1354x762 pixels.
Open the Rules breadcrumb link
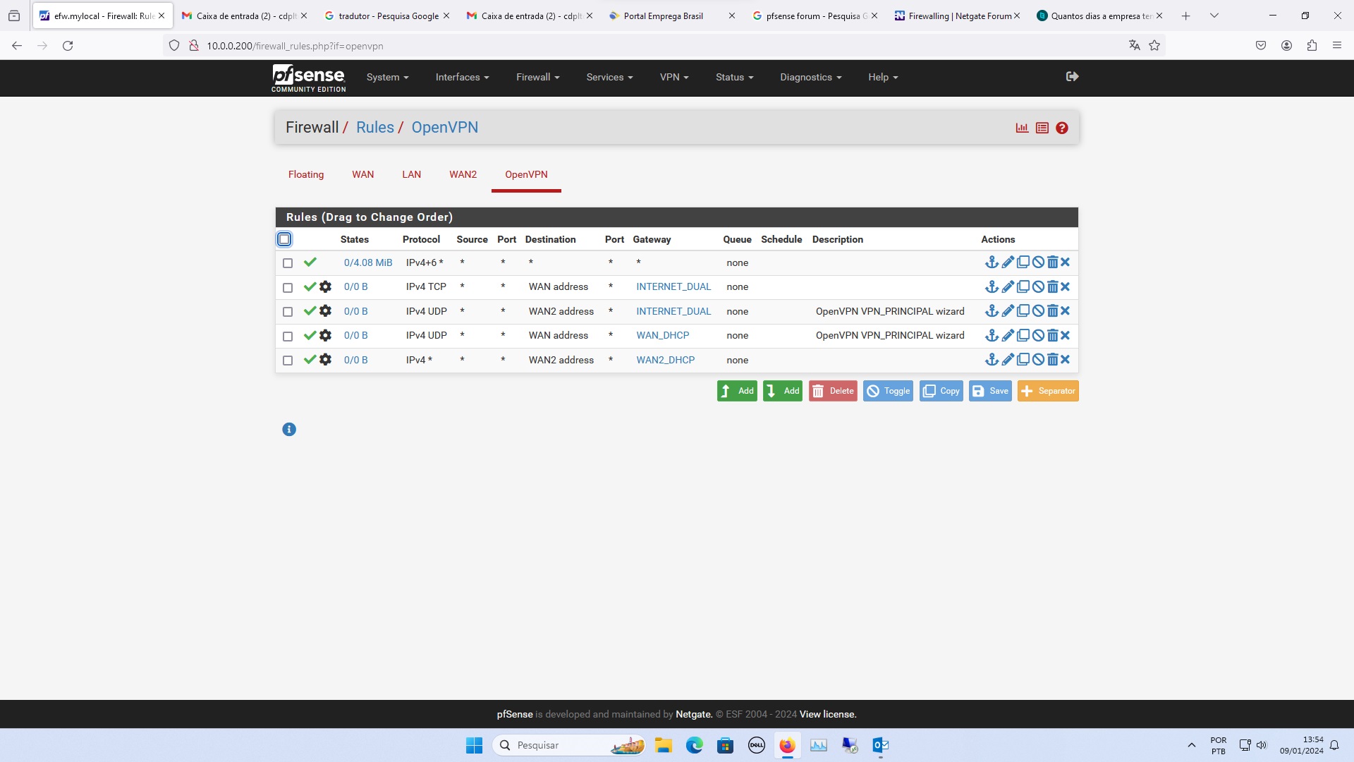[375, 128]
